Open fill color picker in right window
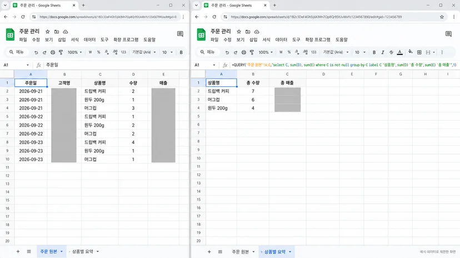460x258 pixels. tap(411, 52)
